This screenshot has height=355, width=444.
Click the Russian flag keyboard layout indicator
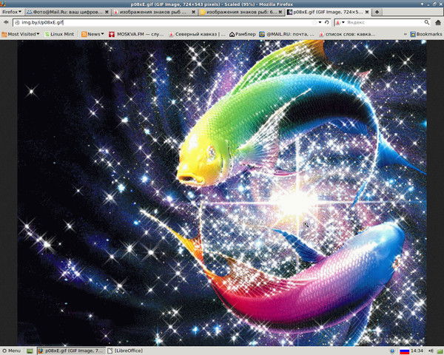pyautogui.click(x=405, y=351)
